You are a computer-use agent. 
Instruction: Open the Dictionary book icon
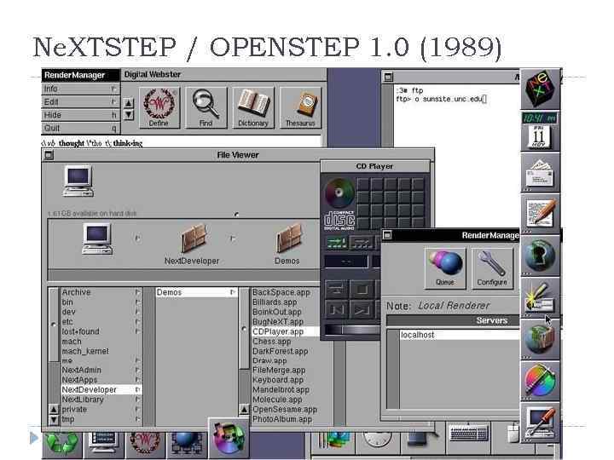point(253,107)
